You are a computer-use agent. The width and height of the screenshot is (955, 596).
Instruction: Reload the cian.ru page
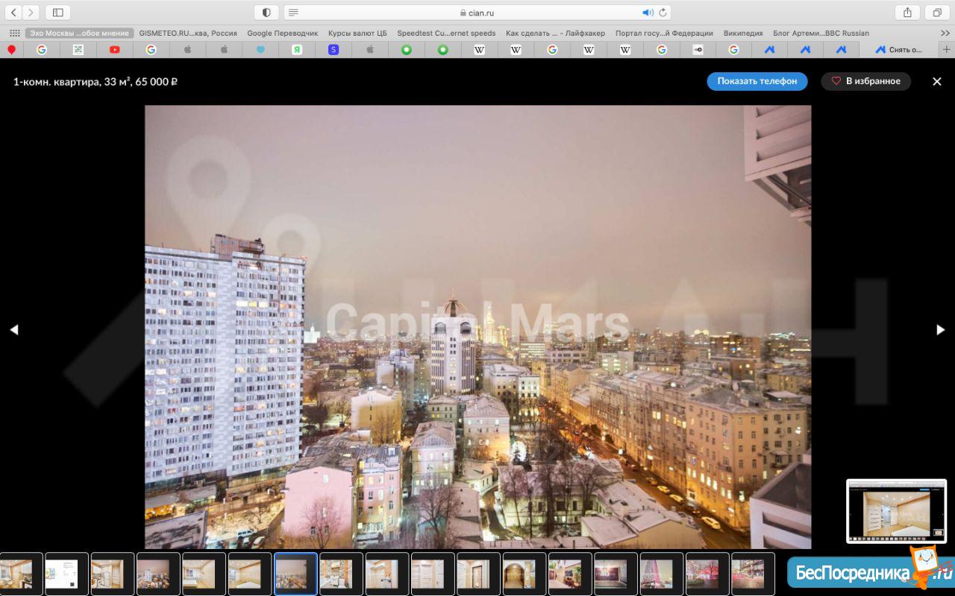click(x=663, y=13)
